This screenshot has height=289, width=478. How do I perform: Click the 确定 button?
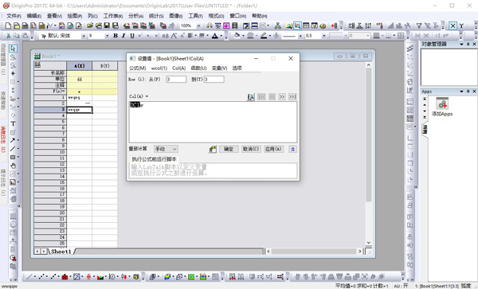coord(229,149)
